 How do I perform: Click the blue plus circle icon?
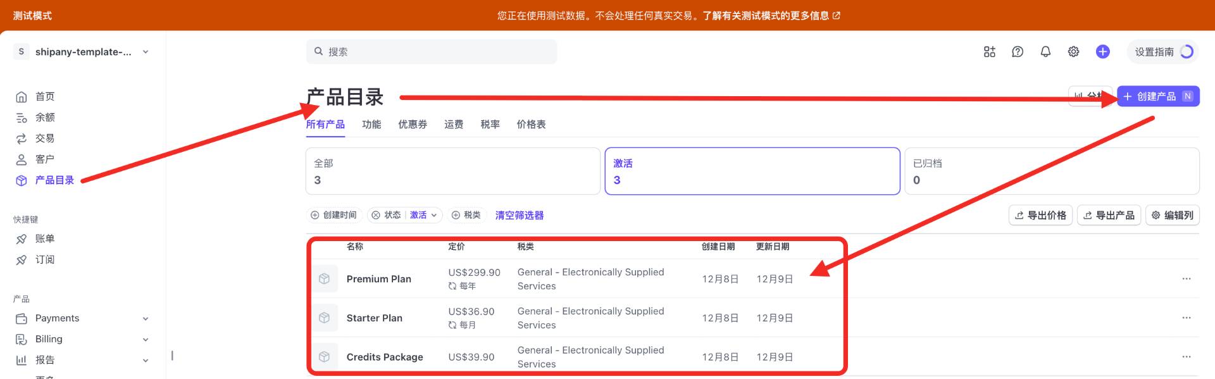click(x=1102, y=52)
